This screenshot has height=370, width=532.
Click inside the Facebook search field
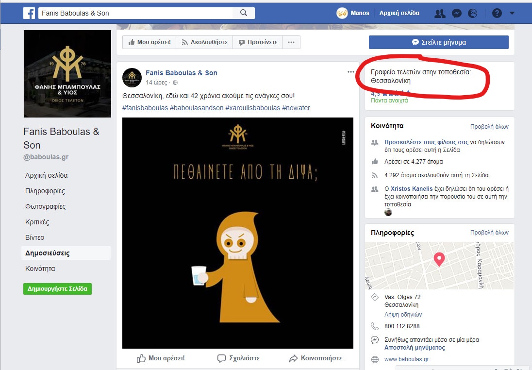click(136, 13)
